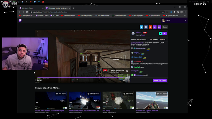The image size is (212, 119).
Task: Open the 'First Strike North A...' bookmark
Action: (102, 16)
